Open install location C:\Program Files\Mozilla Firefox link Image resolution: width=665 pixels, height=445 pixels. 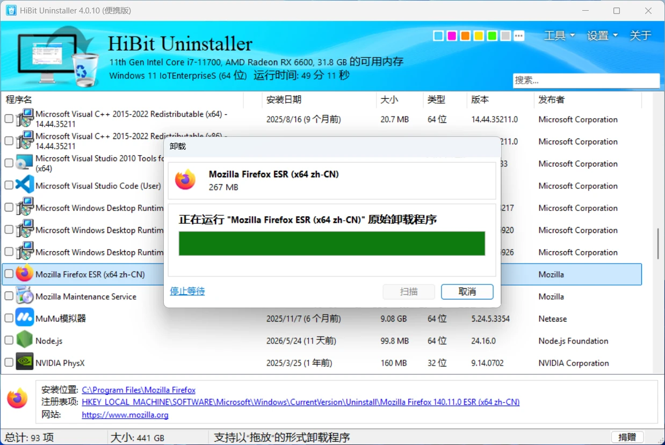[139, 390]
